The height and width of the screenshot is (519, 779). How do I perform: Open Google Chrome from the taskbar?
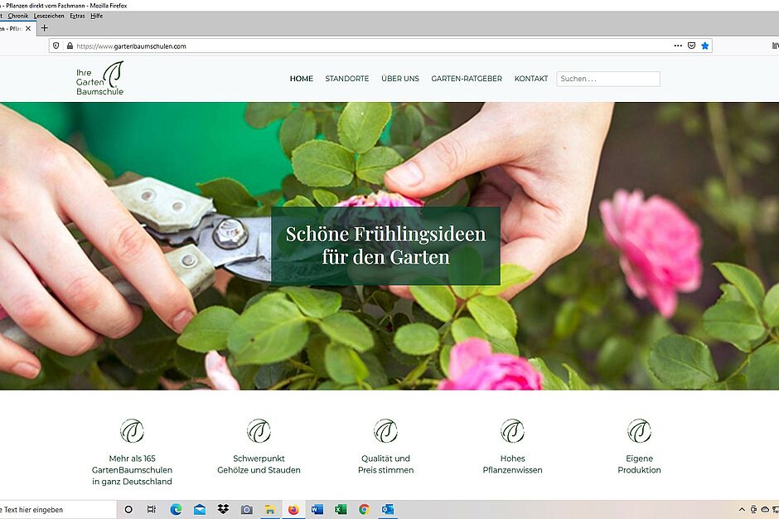pyautogui.click(x=365, y=509)
